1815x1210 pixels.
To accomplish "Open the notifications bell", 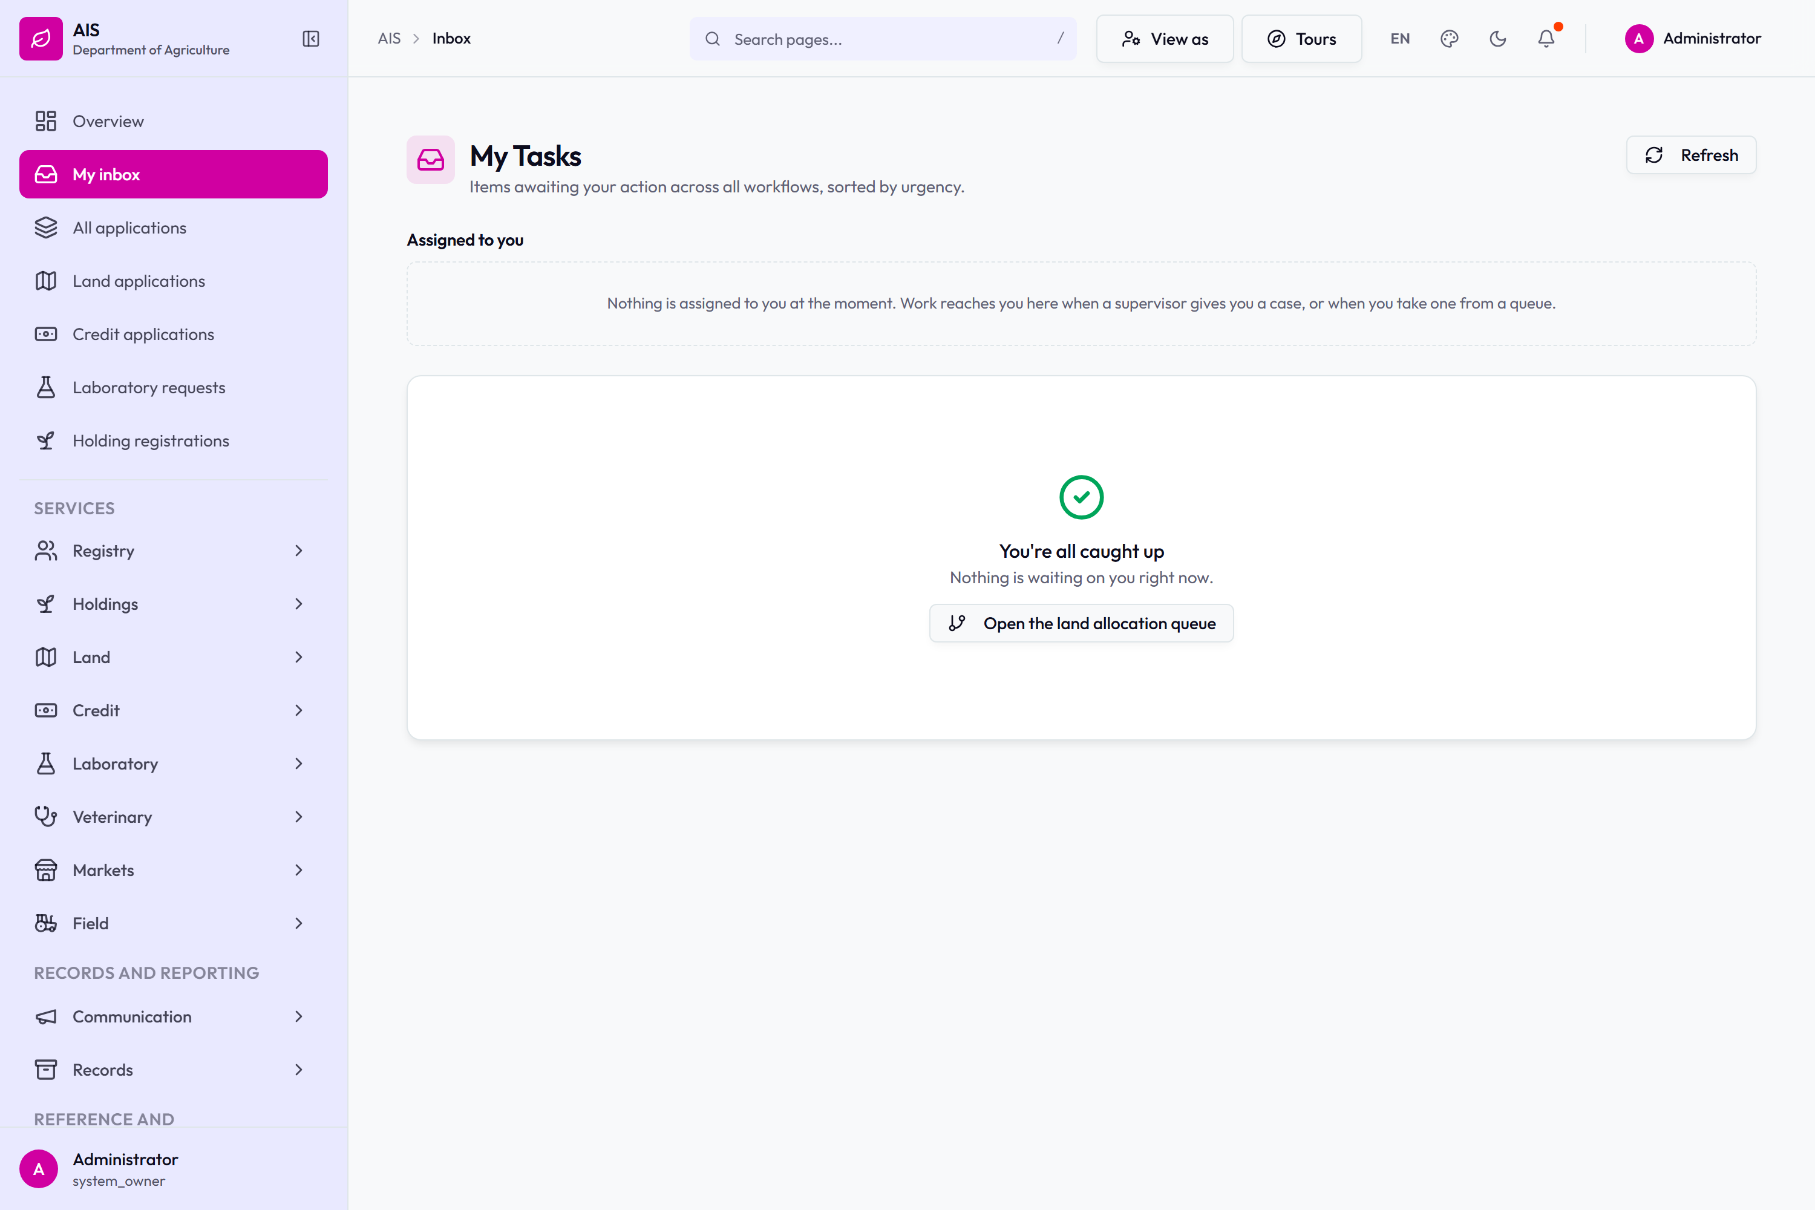I will [1546, 39].
